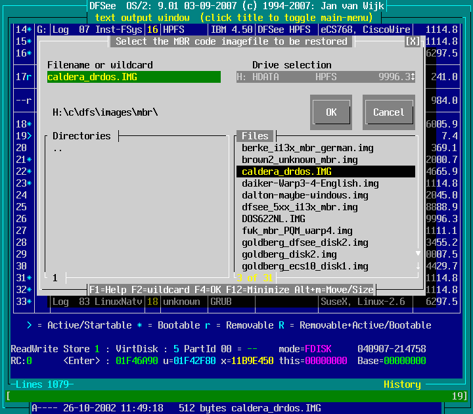Click the bottom down-arrow of the Files list
Viewport: 473px width, 414px height.
point(417,266)
